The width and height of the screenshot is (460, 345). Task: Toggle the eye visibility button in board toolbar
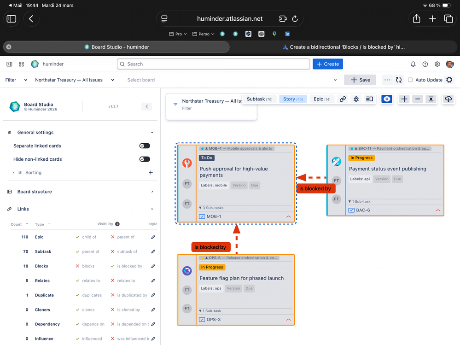tap(387, 99)
